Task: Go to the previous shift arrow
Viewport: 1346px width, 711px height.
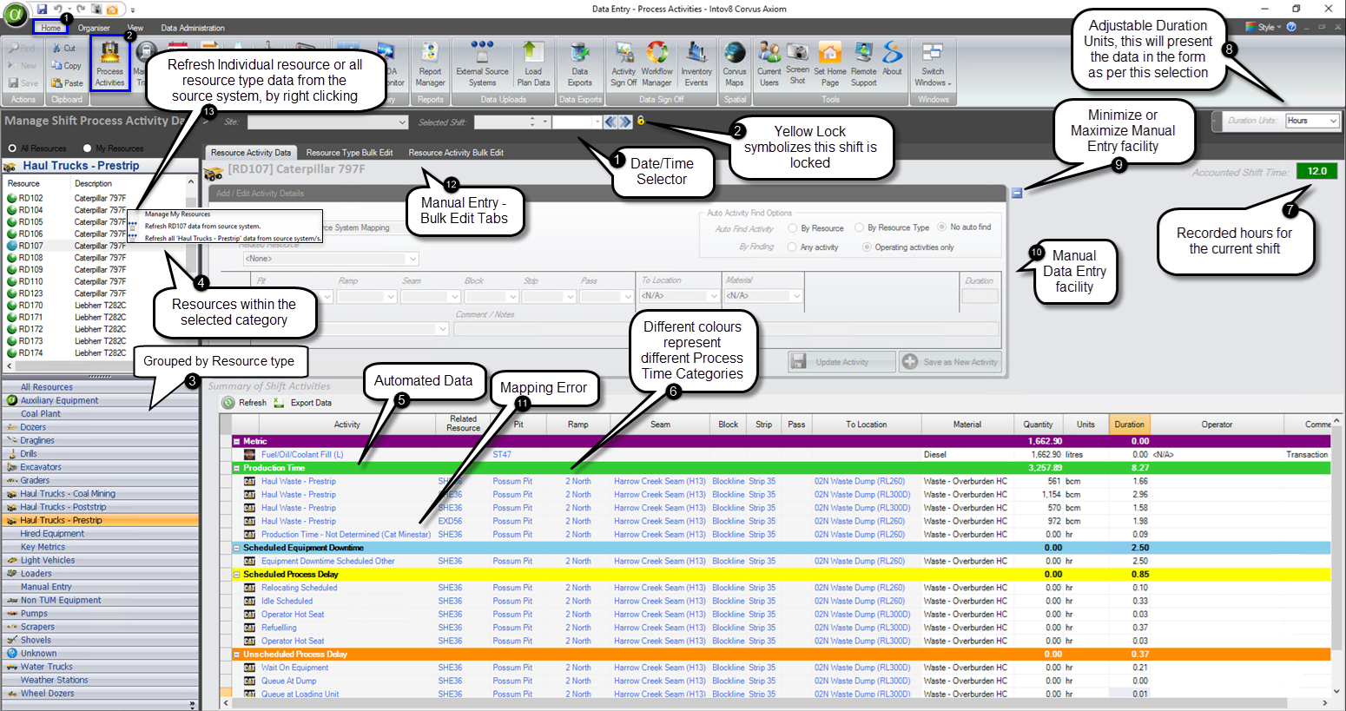Action: click(610, 122)
